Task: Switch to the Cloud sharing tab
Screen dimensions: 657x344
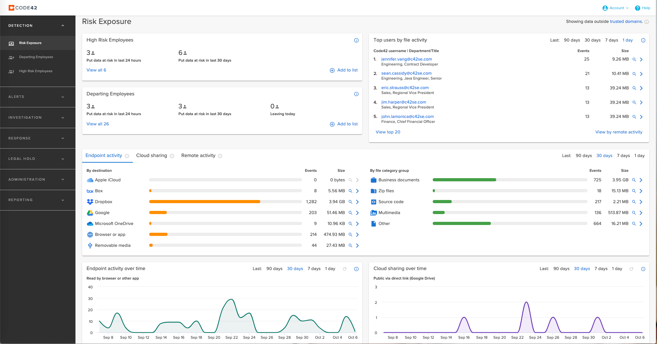Action: 152,156
